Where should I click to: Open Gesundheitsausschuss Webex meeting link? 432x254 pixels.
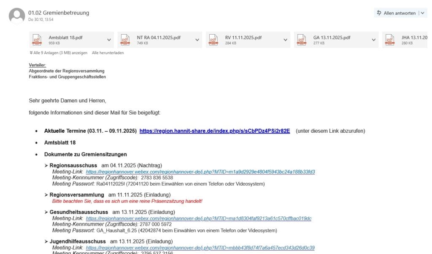198,218
